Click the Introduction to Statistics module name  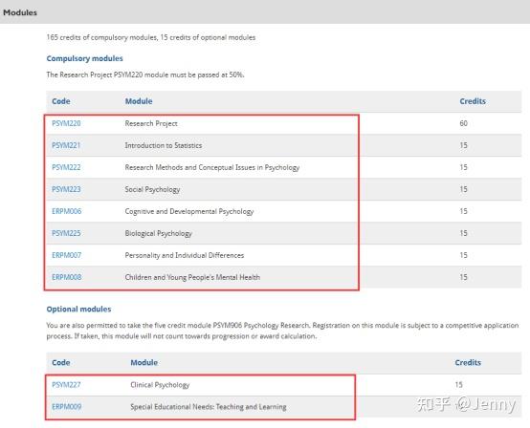pyautogui.click(x=164, y=145)
